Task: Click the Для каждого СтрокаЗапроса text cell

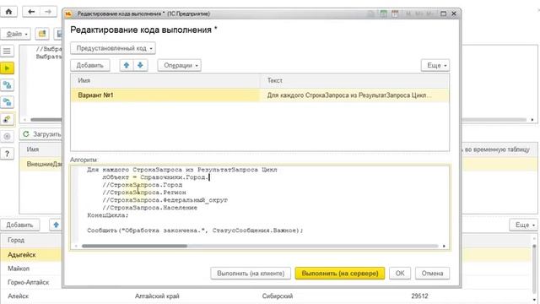Action: (354, 95)
